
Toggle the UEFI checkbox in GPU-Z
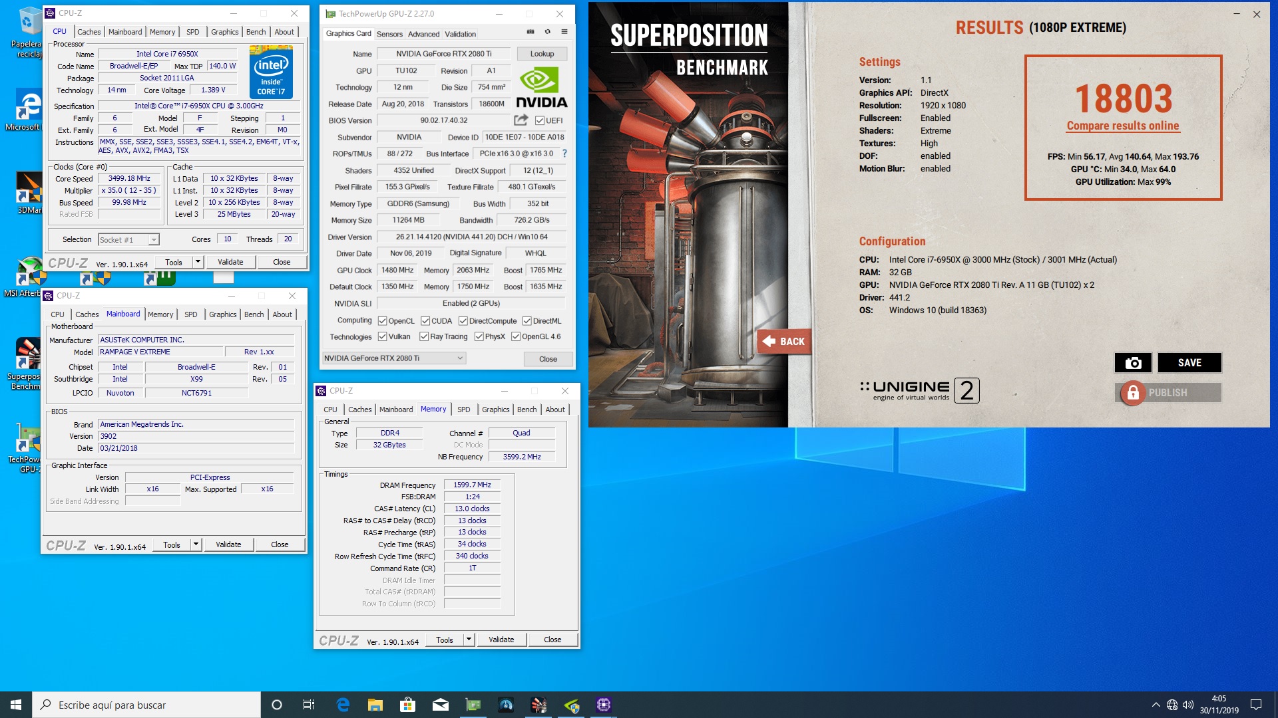[x=540, y=120]
